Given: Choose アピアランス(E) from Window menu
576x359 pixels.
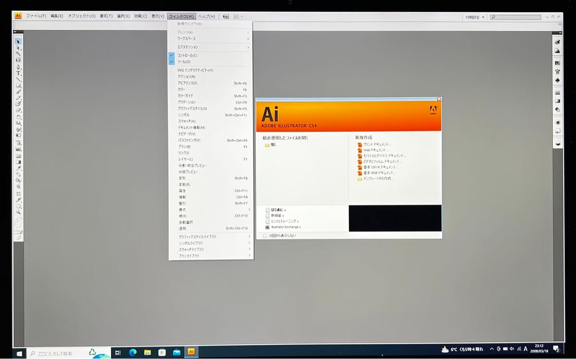Looking at the screenshot, I should click(x=211, y=83).
